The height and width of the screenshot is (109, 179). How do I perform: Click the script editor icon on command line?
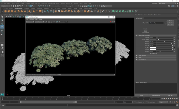178,105
